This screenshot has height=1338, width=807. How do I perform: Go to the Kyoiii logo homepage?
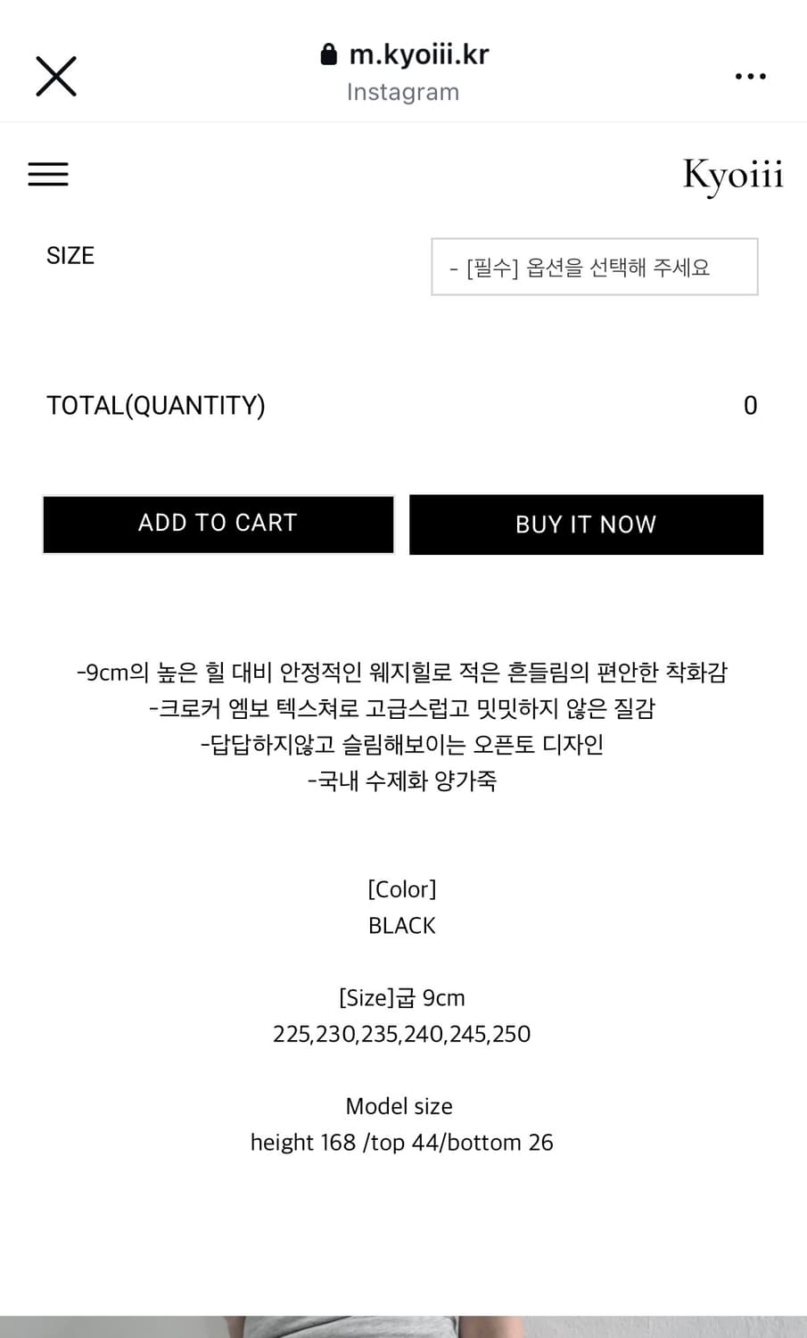pyautogui.click(x=732, y=175)
